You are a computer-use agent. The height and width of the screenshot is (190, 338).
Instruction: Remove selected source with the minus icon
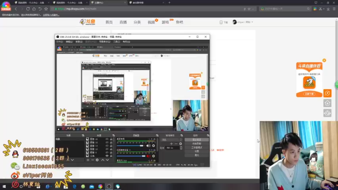pyautogui.click(x=93, y=160)
